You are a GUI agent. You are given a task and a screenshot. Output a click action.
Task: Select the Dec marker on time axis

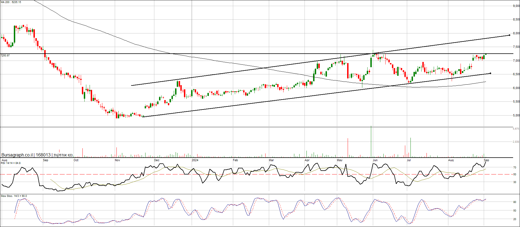(x=157, y=160)
